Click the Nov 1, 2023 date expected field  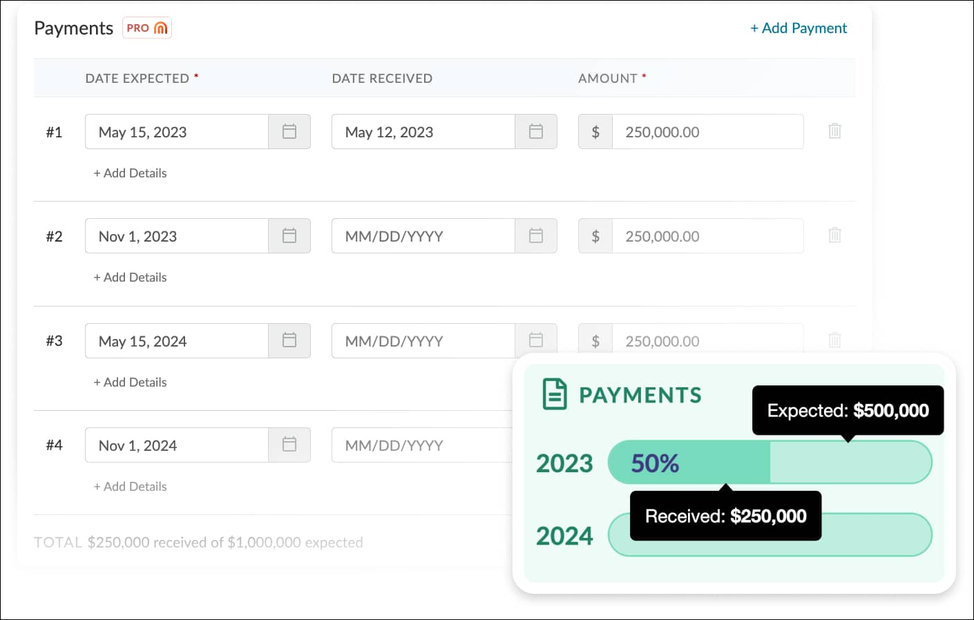[x=177, y=236]
